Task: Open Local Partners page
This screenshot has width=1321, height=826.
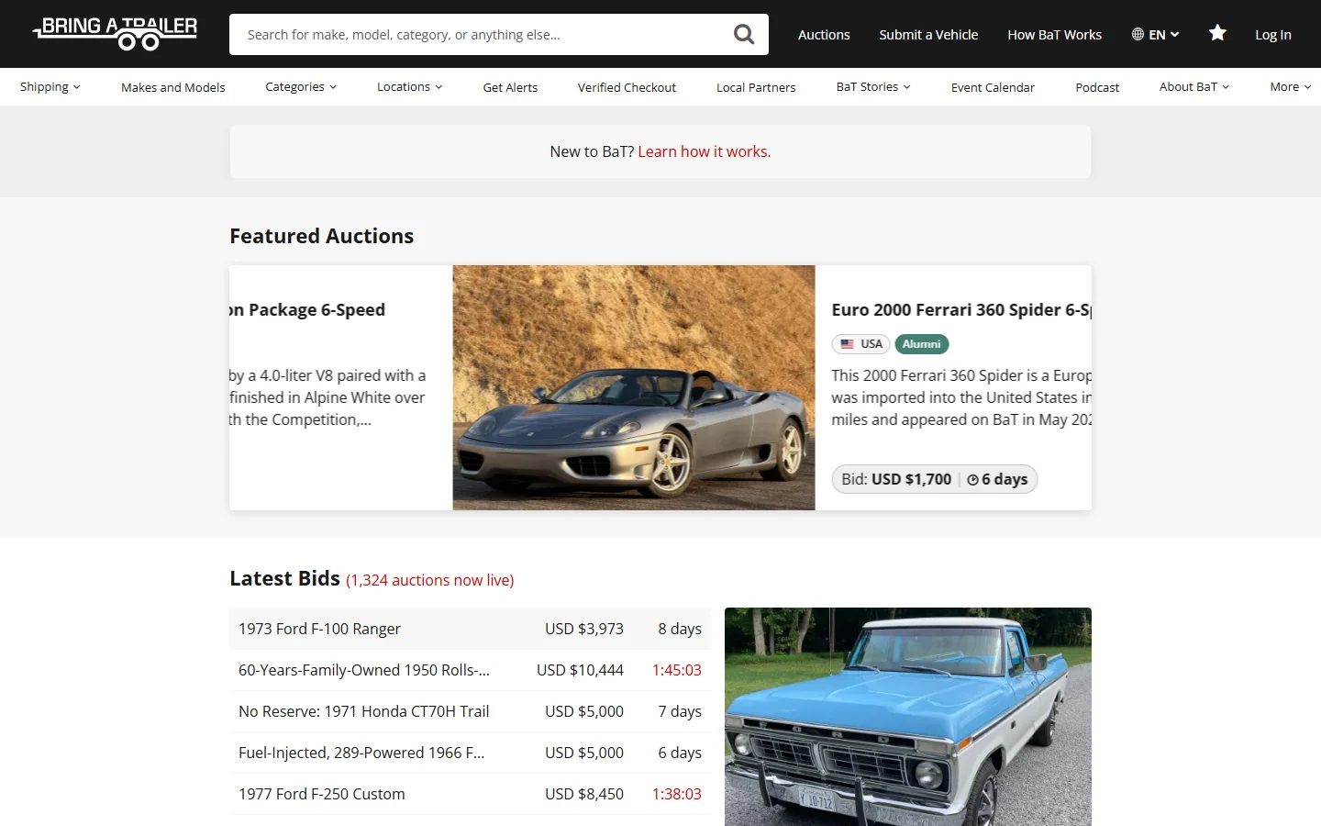Action: tap(756, 87)
